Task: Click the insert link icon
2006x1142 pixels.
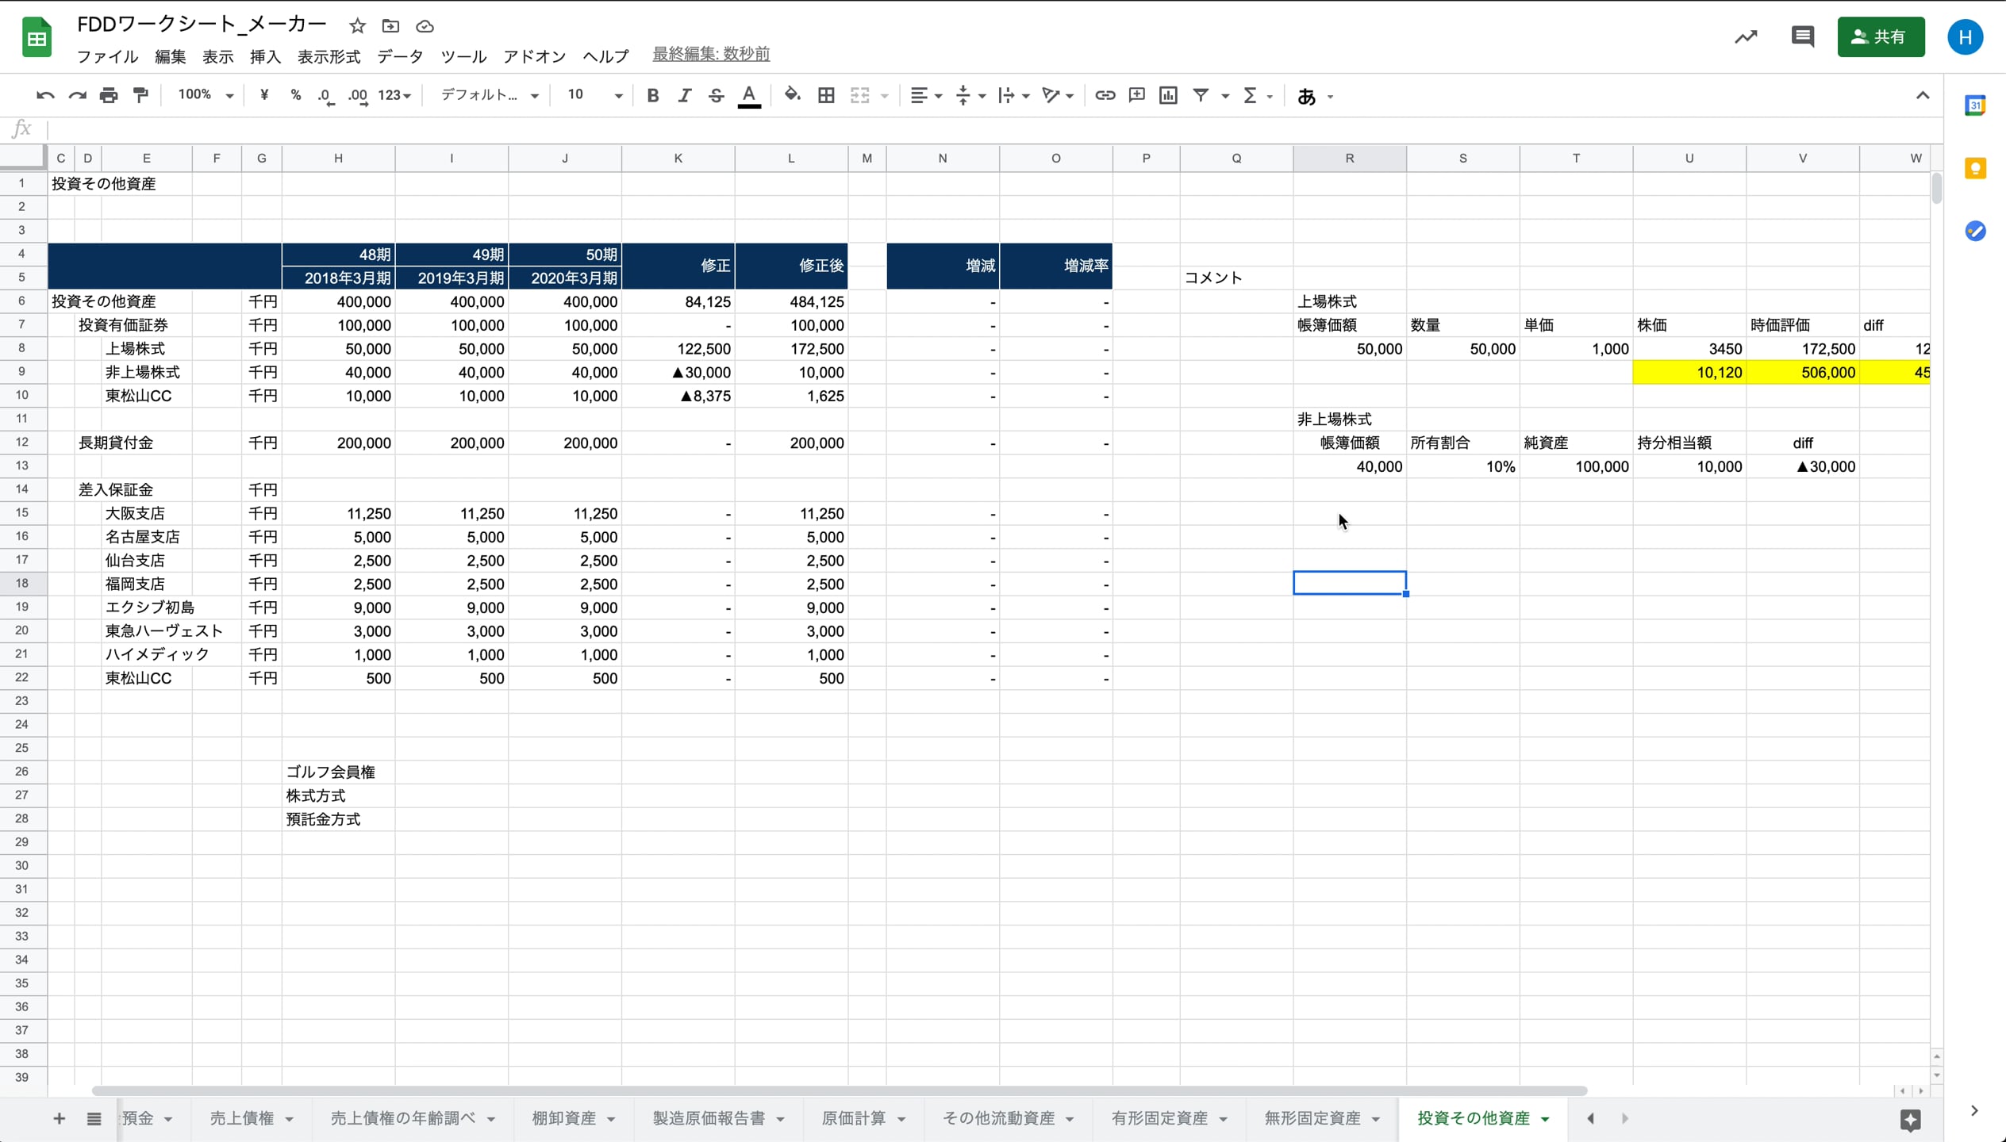Action: point(1105,95)
